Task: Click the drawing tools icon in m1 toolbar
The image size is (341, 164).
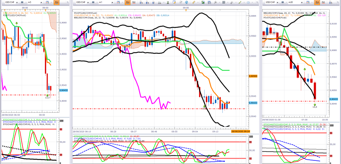Action: (216, 2)
